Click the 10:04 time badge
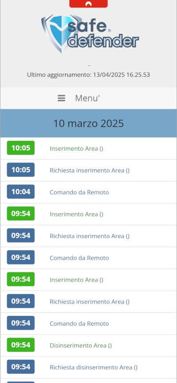The height and width of the screenshot is (383, 177). (x=21, y=191)
